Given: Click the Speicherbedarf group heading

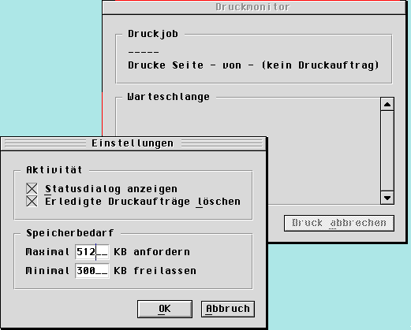Looking at the screenshot, I should (x=69, y=233).
